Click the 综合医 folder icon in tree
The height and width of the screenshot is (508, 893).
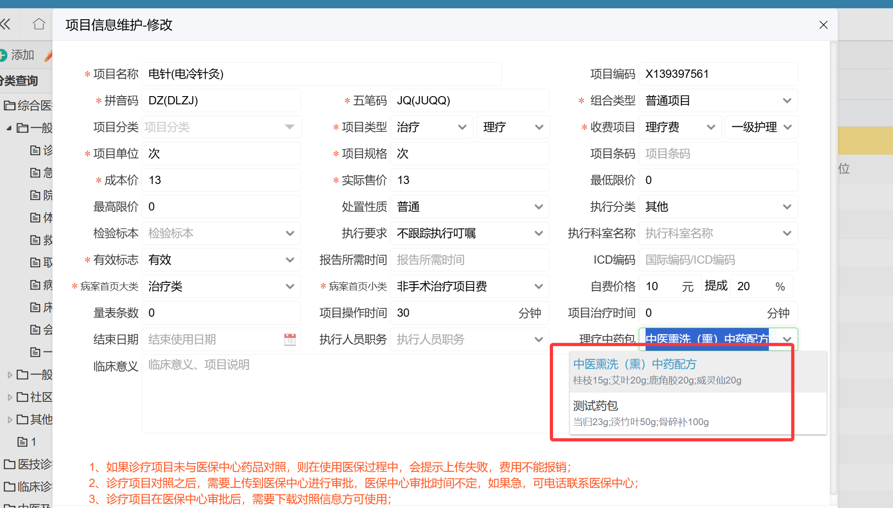click(x=10, y=106)
